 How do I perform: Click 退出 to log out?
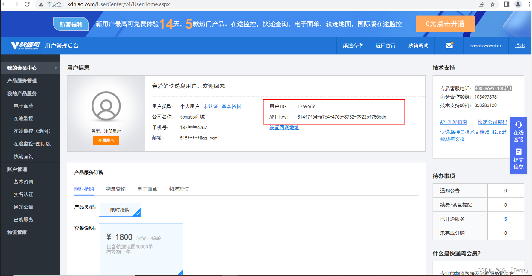click(520, 46)
